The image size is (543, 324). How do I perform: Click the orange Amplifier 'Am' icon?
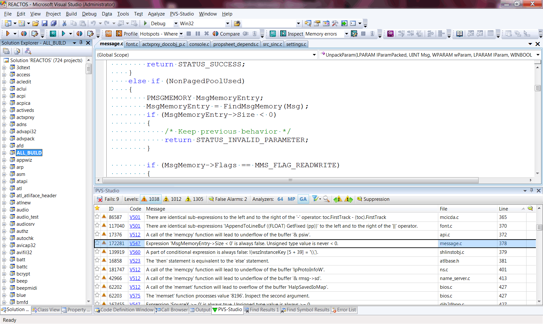[109, 34]
